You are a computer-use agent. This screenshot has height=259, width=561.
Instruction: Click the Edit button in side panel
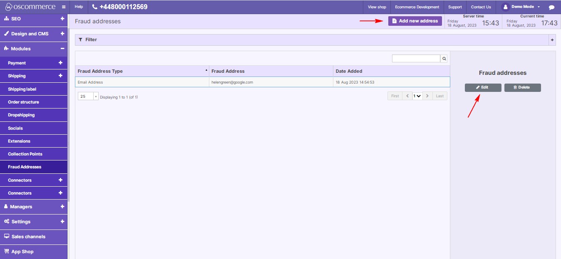tap(483, 88)
